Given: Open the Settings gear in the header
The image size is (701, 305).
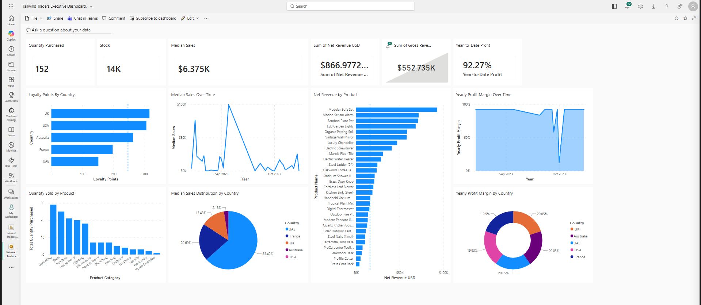Looking at the screenshot, I should pos(640,6).
